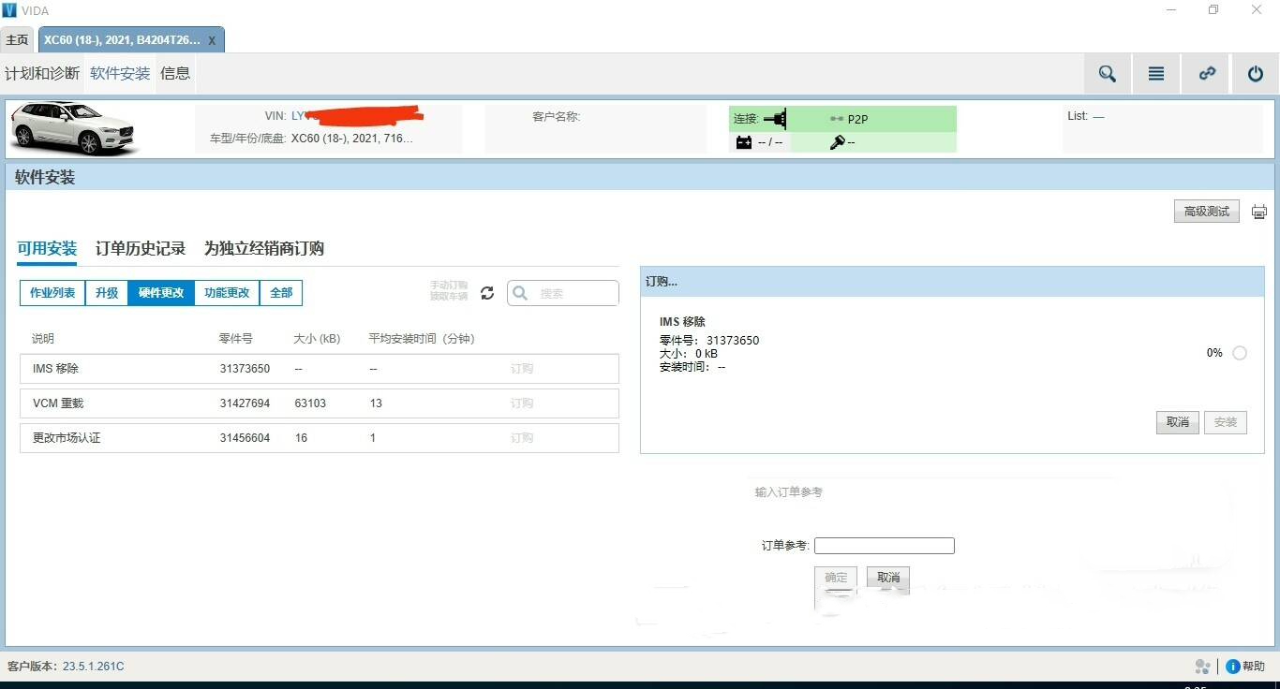Select the 全部 filter

point(281,293)
